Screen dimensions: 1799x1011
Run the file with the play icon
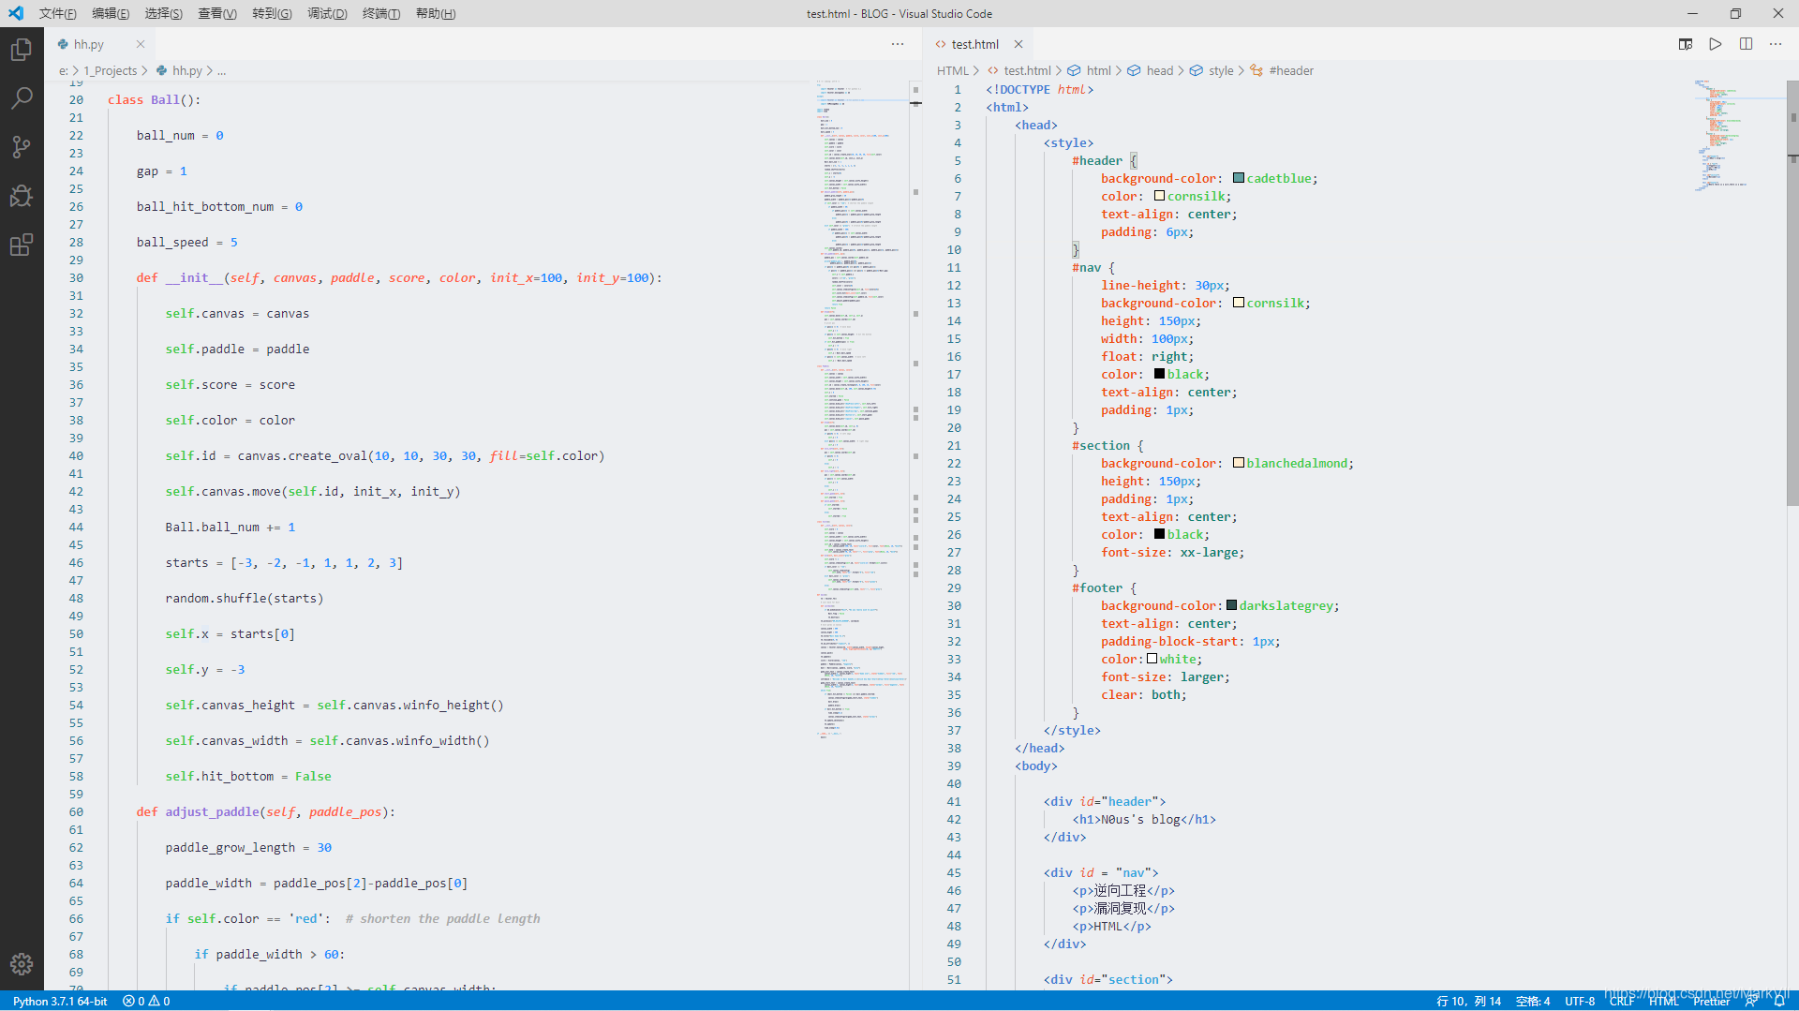[x=1716, y=44]
